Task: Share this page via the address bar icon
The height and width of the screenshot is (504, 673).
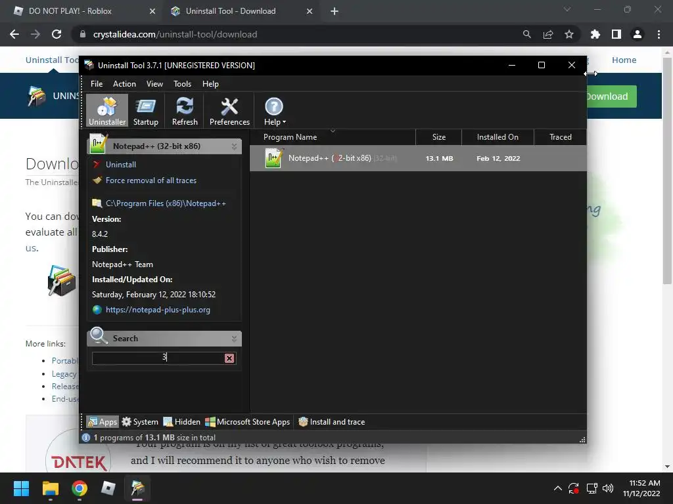Action: (x=548, y=34)
